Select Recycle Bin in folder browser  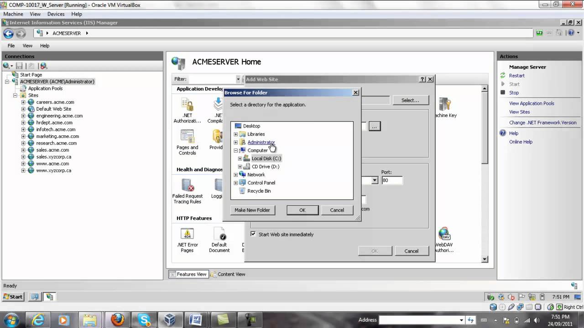(259, 191)
